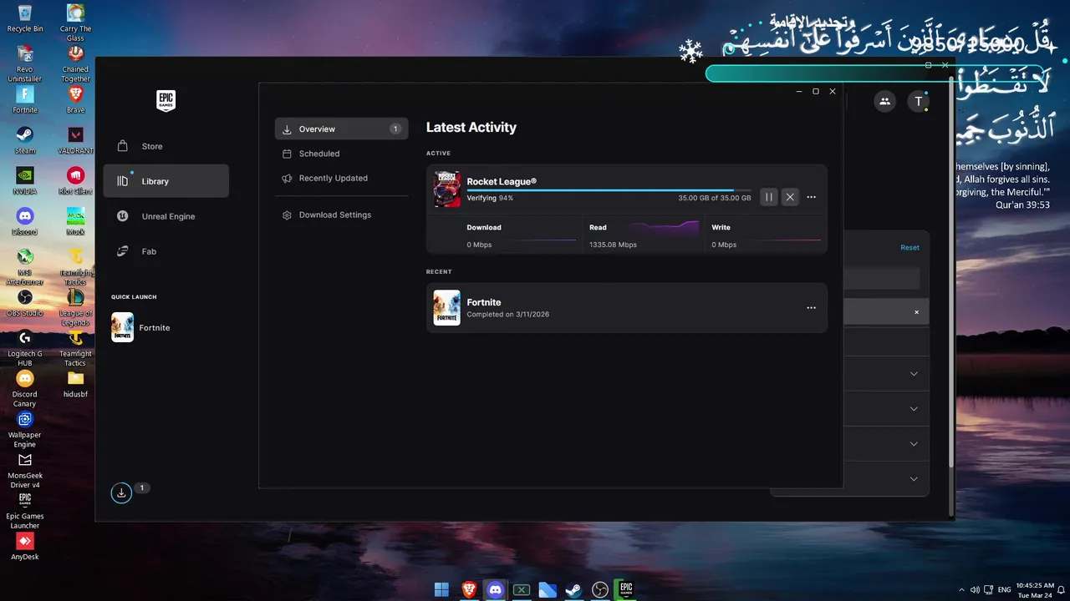Open Fortnite desktop shortcut
This screenshot has height=601, width=1070.
click(25, 100)
